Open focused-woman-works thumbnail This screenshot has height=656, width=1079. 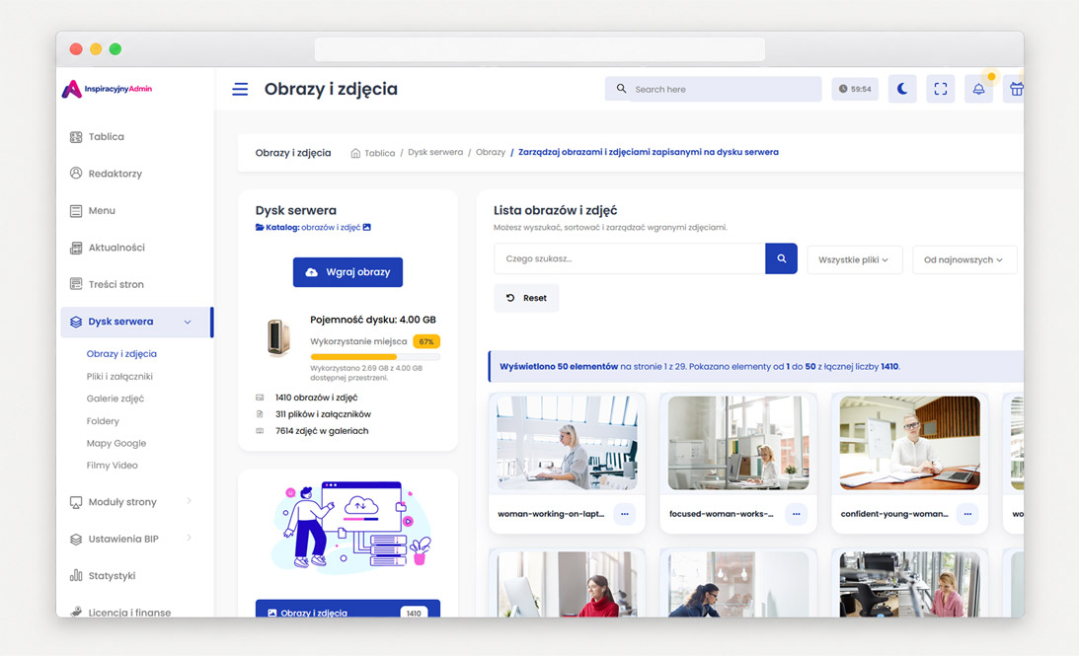pyautogui.click(x=738, y=443)
